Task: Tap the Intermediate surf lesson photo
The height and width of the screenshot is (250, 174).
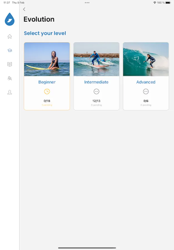Action: [x=96, y=59]
